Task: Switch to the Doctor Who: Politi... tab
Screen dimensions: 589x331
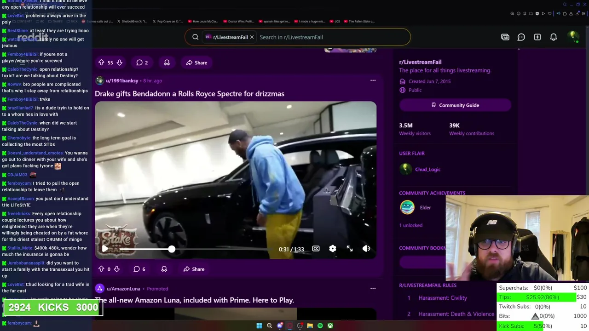Action: [238, 21]
